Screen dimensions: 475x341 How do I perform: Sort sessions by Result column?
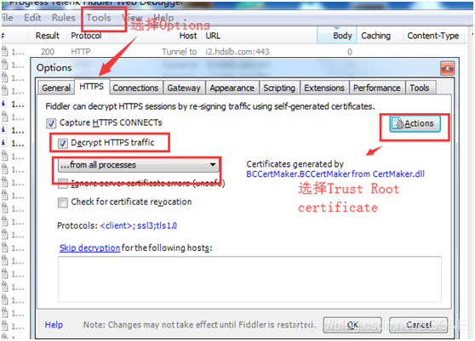coord(48,36)
